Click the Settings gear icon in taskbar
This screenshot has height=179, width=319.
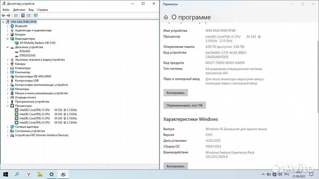tap(51, 174)
